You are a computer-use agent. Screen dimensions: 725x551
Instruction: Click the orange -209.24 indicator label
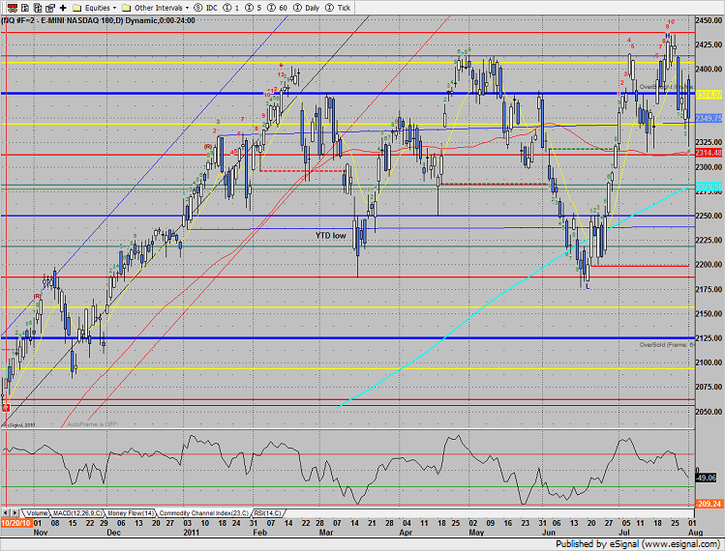709,504
